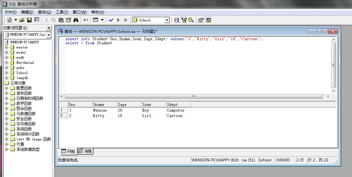Select the 字符串函数 folder
The height and width of the screenshot is (177, 352).
[26, 124]
